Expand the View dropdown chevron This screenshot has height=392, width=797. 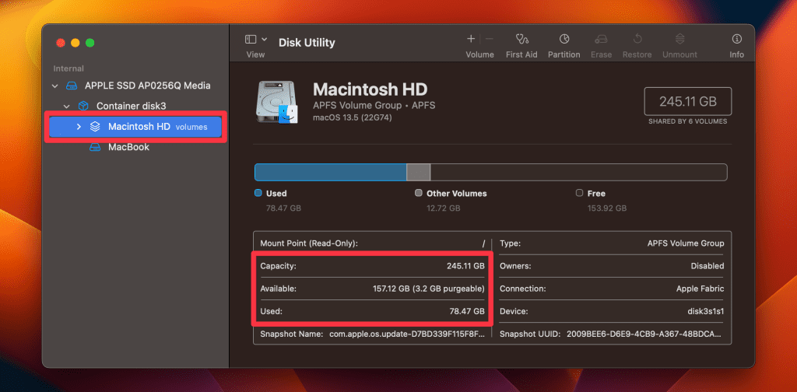265,39
